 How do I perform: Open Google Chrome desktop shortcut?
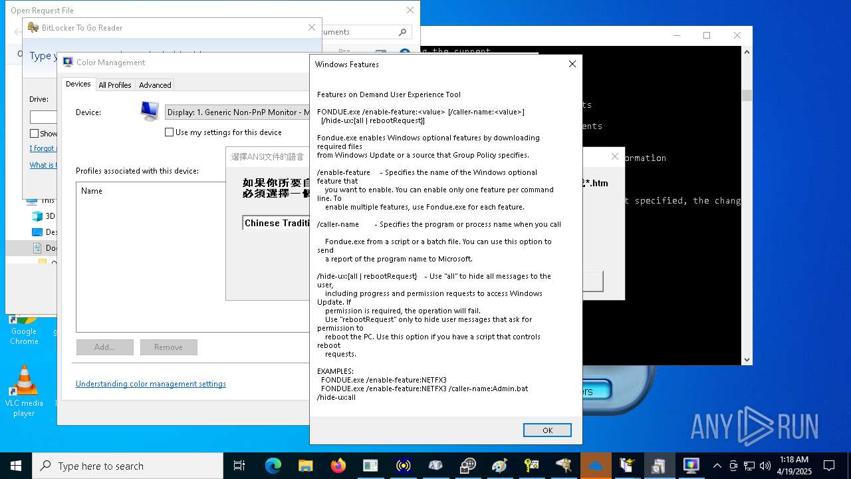point(24,329)
